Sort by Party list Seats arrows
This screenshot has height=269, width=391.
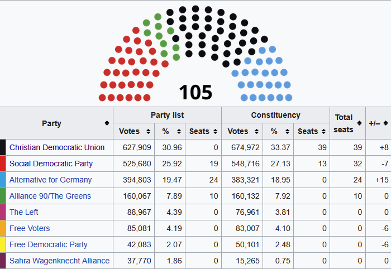point(215,131)
